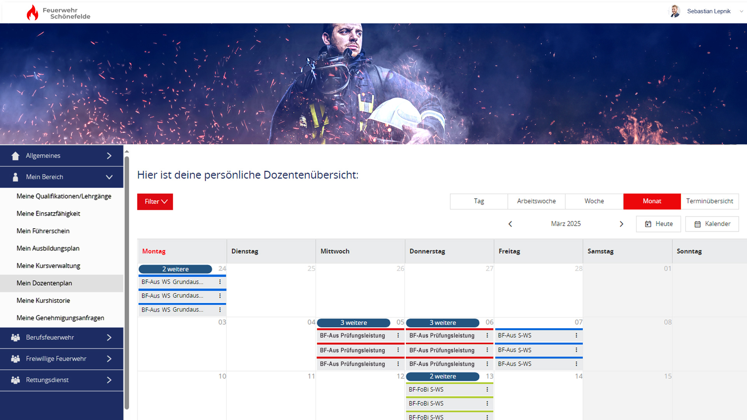
Task: Click the Heute button
Action: pyautogui.click(x=658, y=224)
